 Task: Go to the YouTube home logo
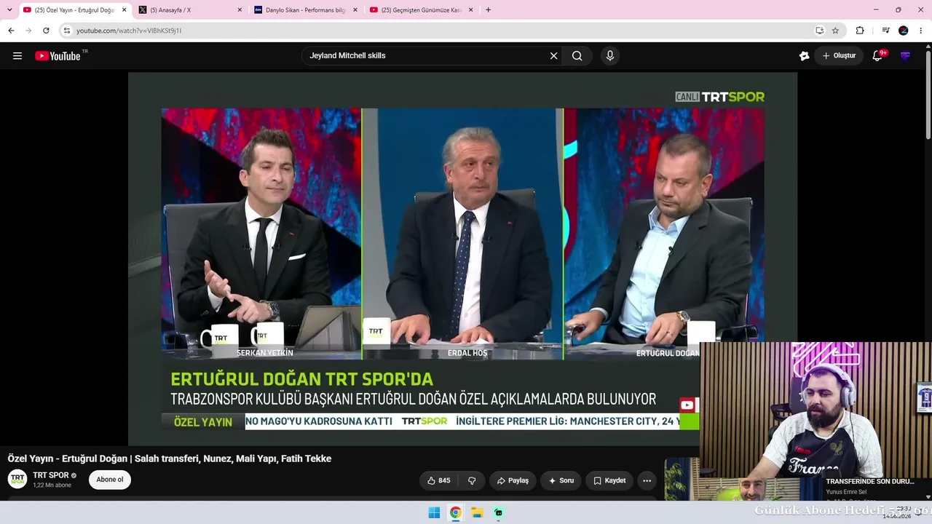click(x=58, y=56)
